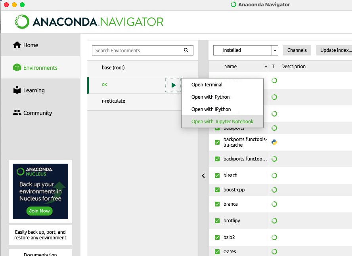Click the Channels button

coord(297,50)
